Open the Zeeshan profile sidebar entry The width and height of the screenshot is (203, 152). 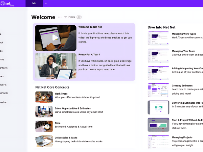4,102
